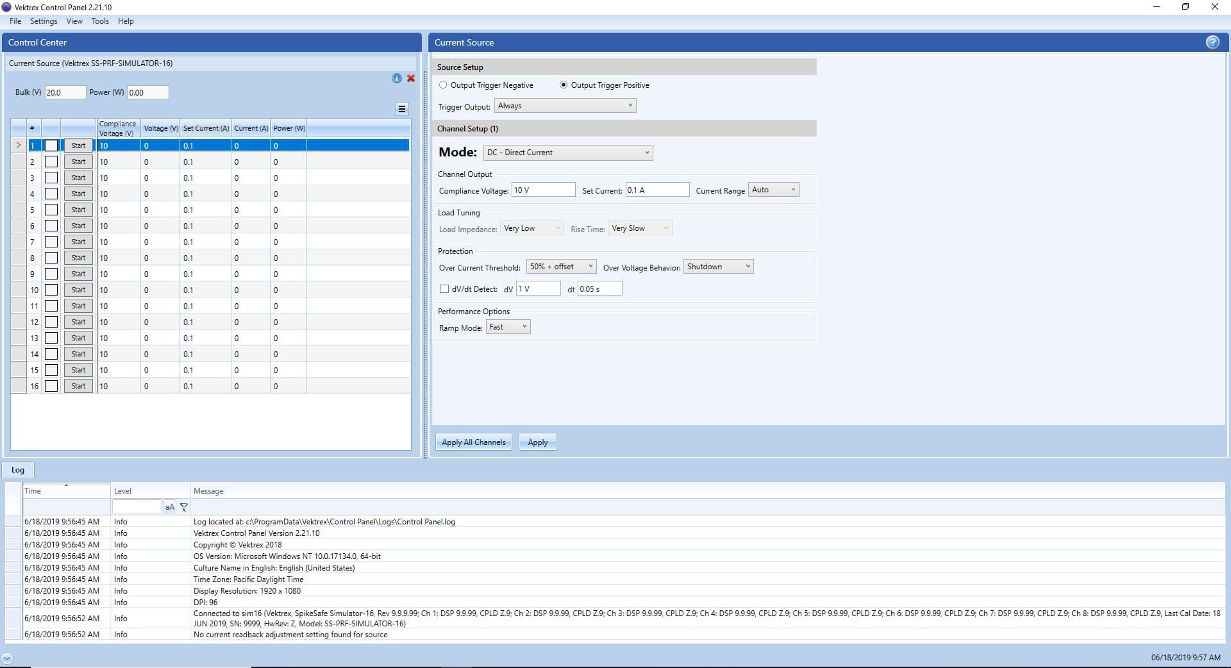
Task: Click the Log tab header icon area
Action: tap(17, 469)
